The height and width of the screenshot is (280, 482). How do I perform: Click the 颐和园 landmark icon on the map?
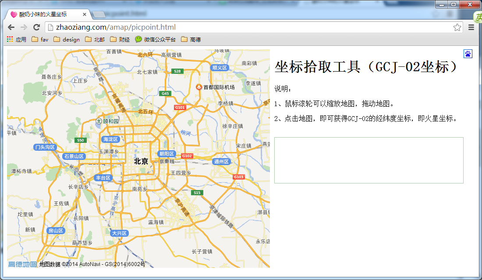(99, 121)
